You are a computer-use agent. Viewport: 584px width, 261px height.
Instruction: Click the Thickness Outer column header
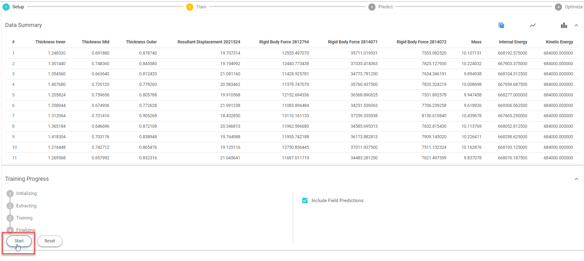pos(141,42)
